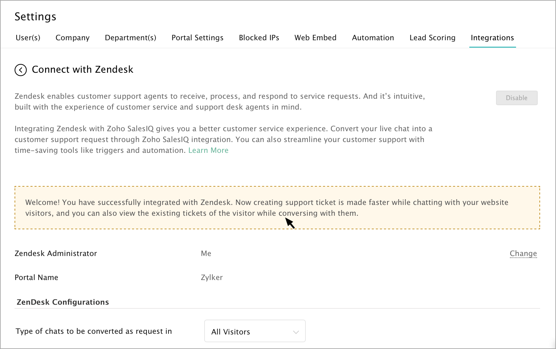Image resolution: width=556 pixels, height=349 pixels.
Task: Click the Disable button
Action: (x=517, y=98)
